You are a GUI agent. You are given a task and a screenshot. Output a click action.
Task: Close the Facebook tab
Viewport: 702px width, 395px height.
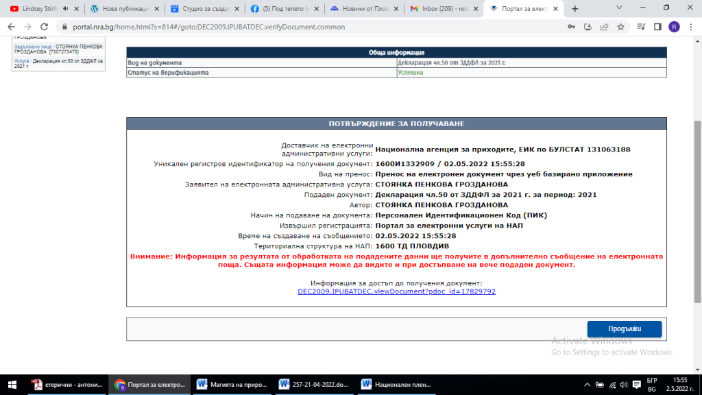316,8
